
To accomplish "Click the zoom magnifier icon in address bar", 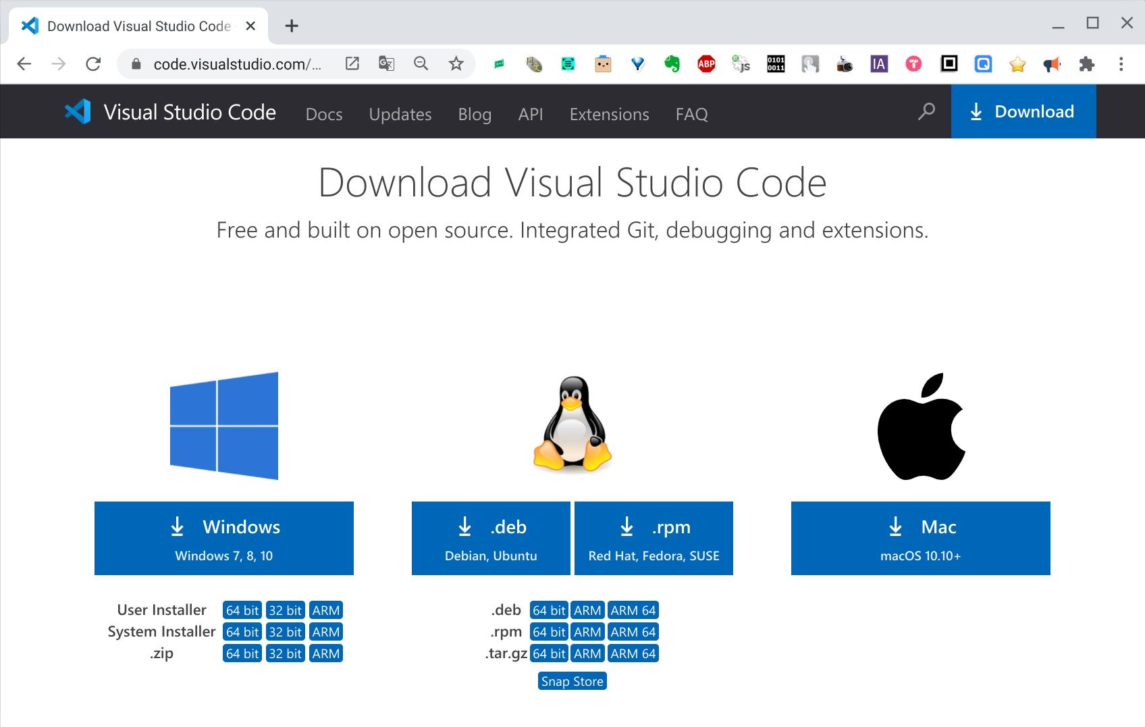I will click(421, 64).
